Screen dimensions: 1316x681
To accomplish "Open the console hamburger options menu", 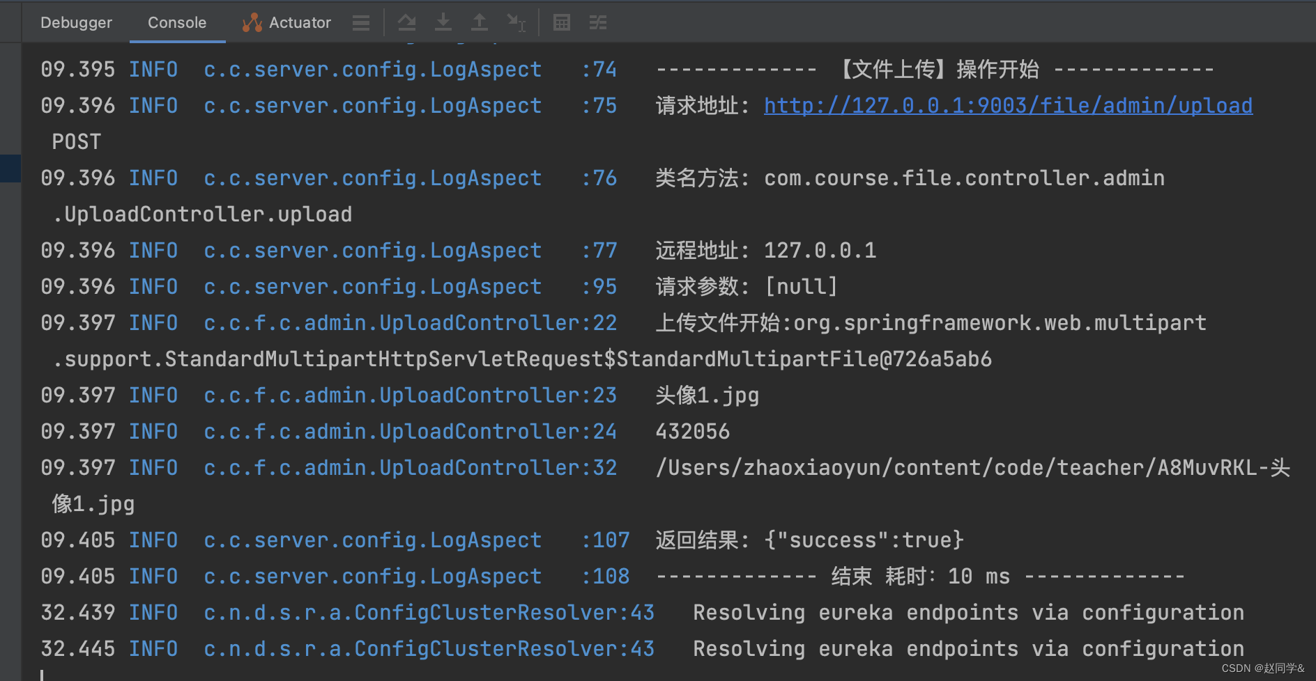I will (x=360, y=22).
